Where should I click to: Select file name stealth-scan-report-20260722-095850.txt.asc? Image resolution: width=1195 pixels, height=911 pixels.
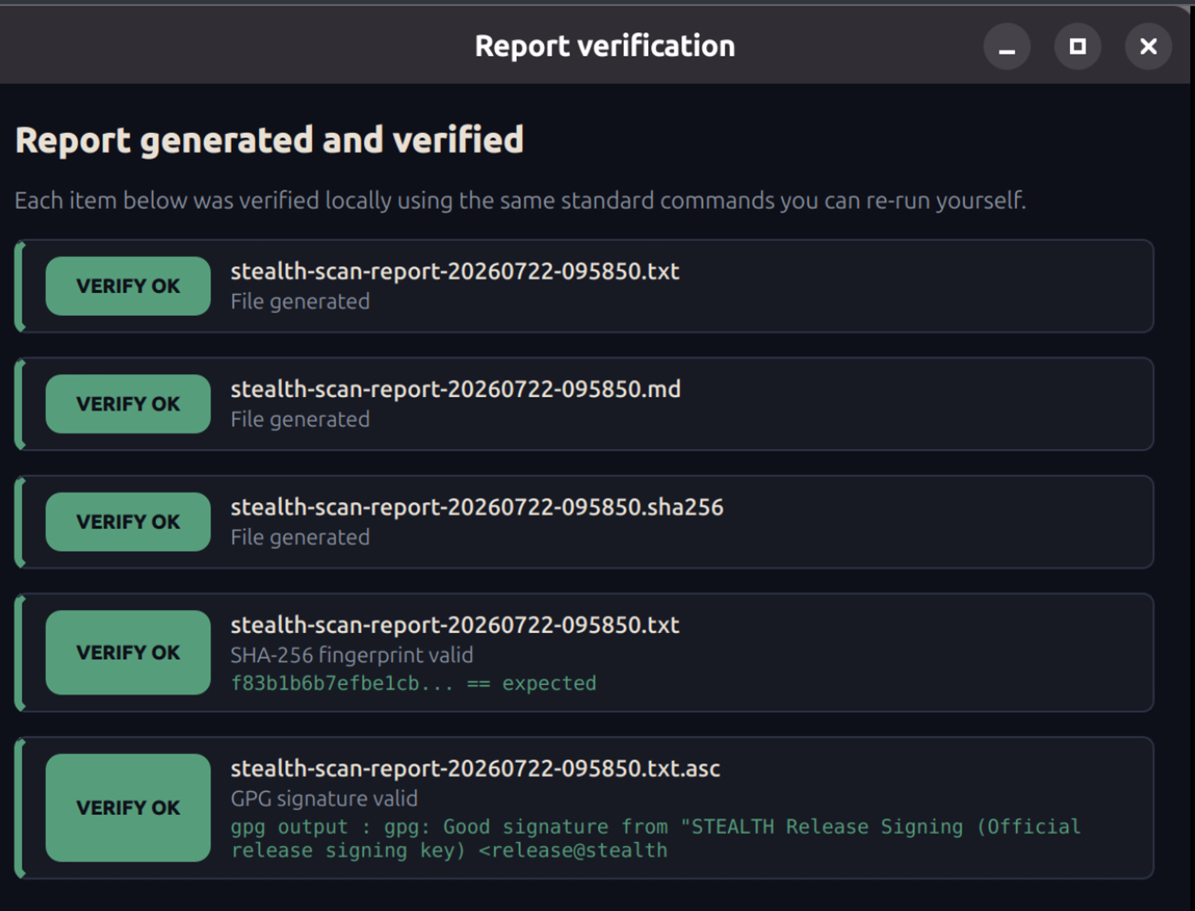point(475,769)
